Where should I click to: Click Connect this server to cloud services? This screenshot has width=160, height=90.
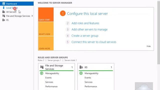(94, 42)
